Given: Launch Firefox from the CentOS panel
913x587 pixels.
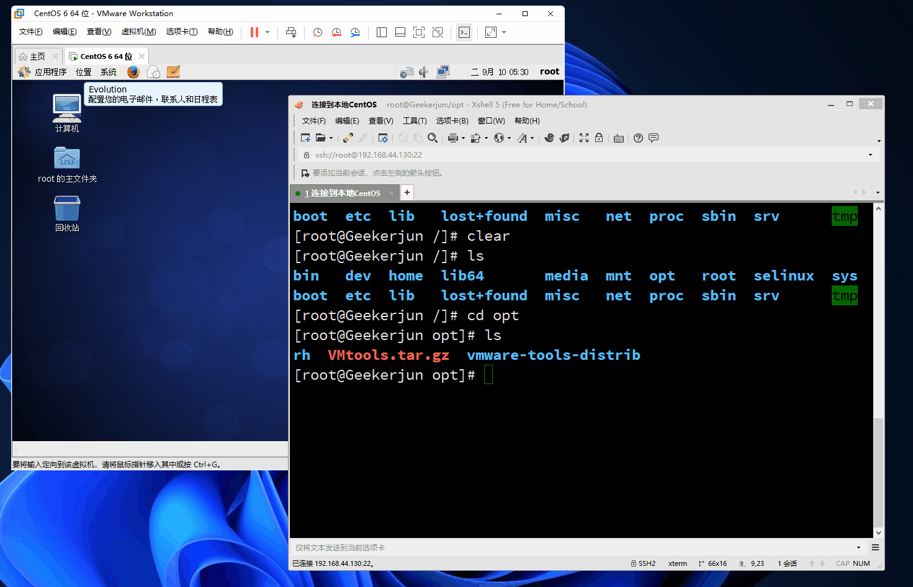Looking at the screenshot, I should (x=133, y=72).
